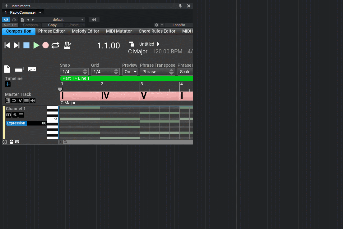Select the IV chord in Master Track
The width and height of the screenshot is (343, 229).
[120, 96]
